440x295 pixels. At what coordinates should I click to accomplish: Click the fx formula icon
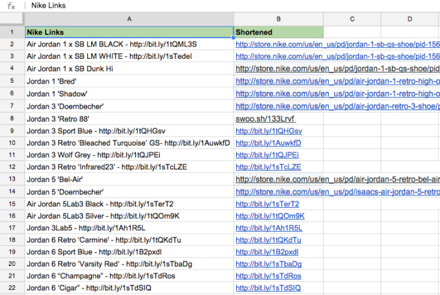point(10,6)
